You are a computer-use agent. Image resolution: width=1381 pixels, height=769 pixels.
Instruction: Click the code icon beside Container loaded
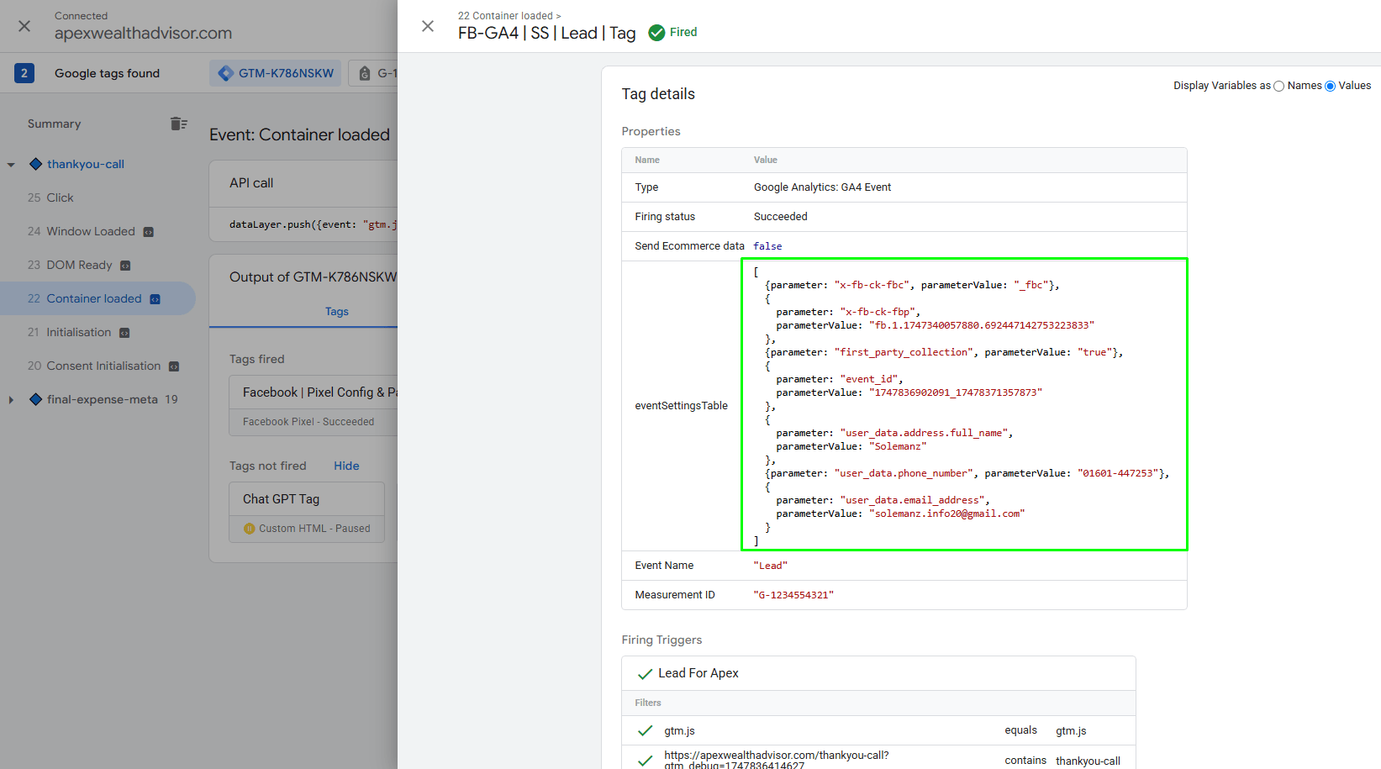tap(155, 299)
